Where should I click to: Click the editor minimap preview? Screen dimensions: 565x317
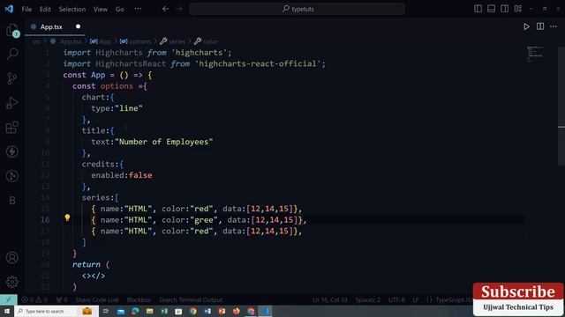coord(535,54)
